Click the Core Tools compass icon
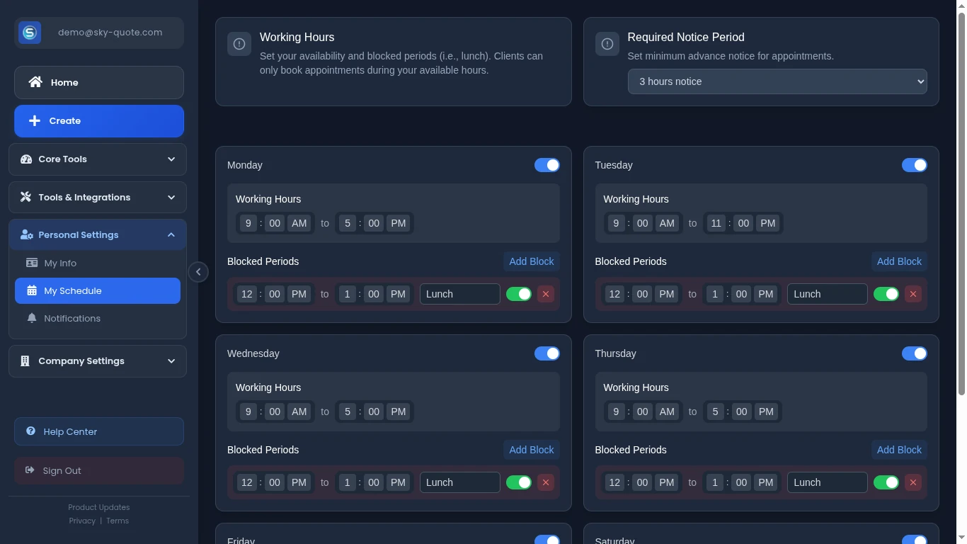This screenshot has width=967, height=544. point(25,159)
